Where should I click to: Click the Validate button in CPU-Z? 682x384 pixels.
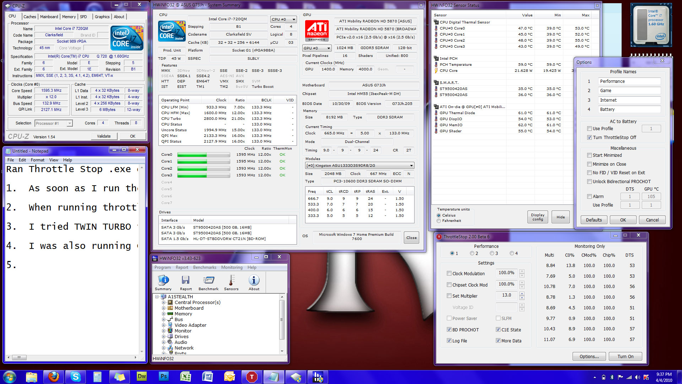point(104,136)
